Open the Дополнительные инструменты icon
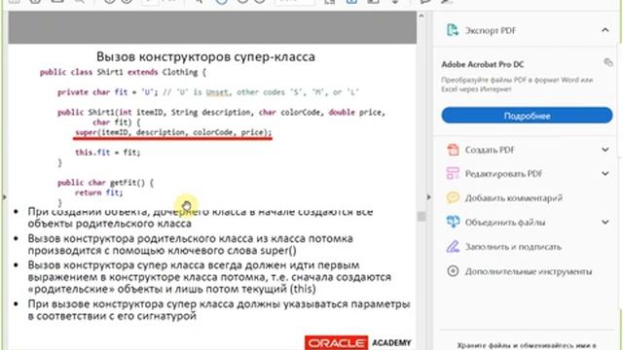 (453, 271)
